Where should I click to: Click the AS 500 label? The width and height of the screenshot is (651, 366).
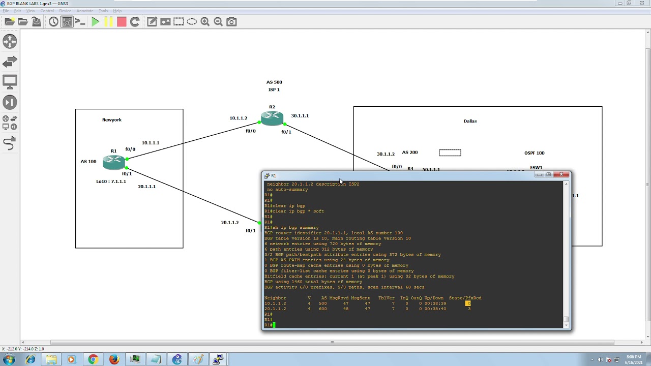(x=274, y=82)
